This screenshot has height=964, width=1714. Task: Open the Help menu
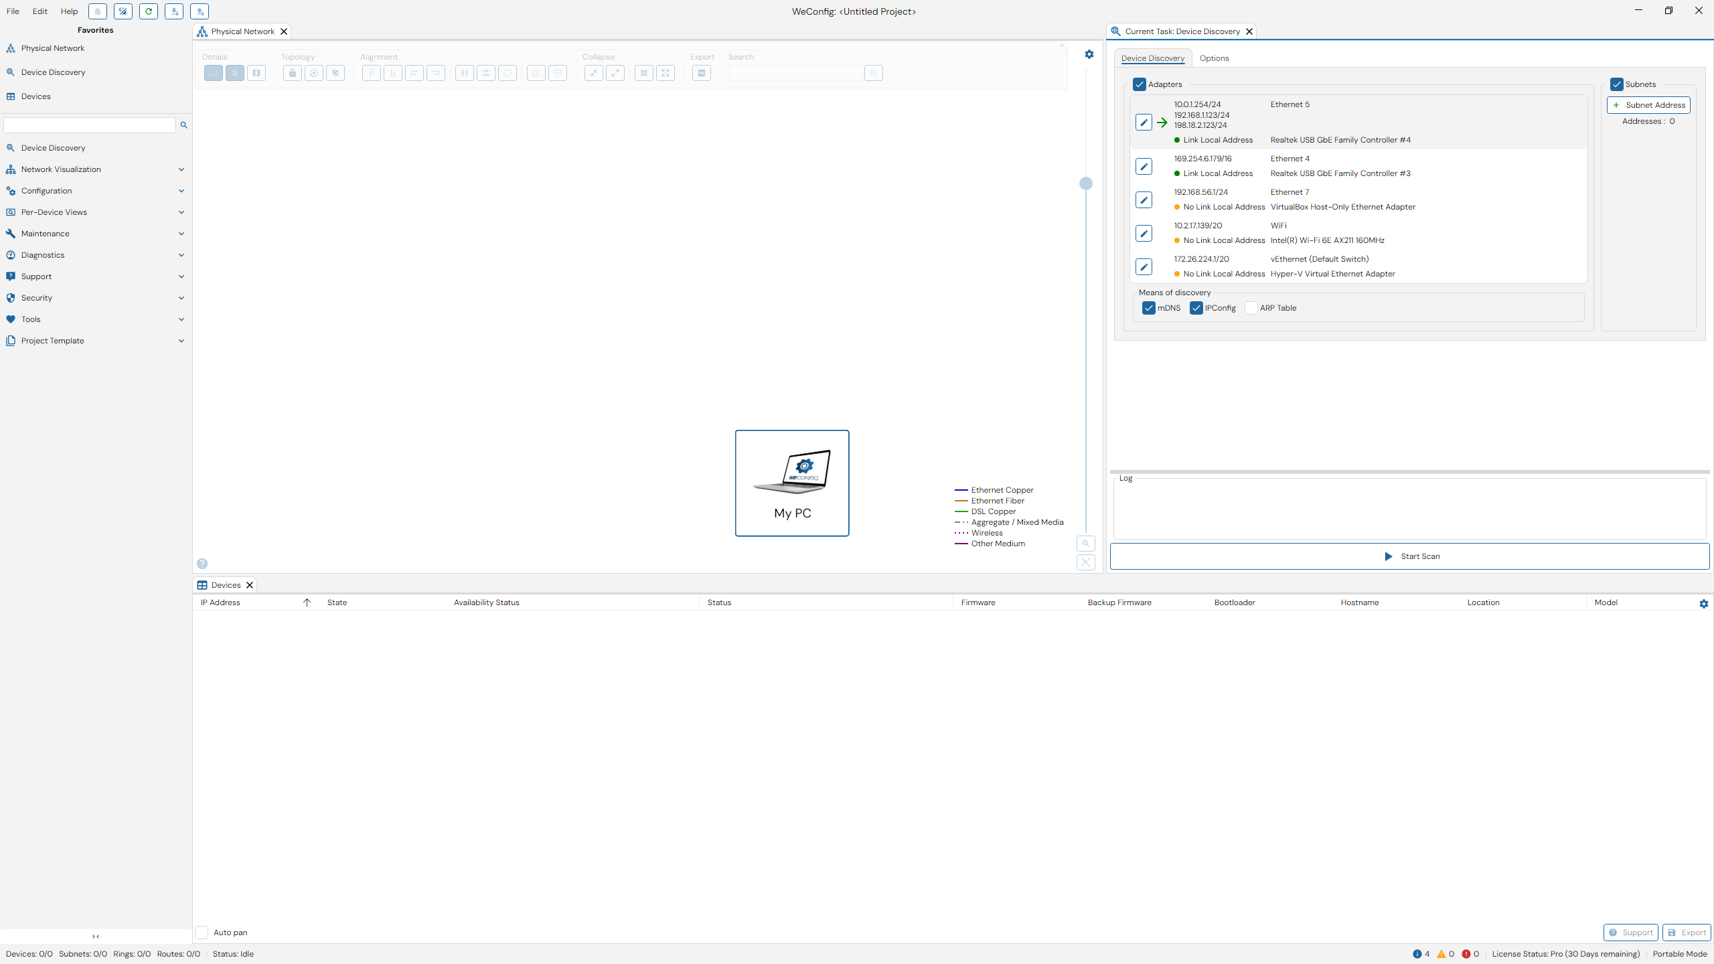point(69,11)
